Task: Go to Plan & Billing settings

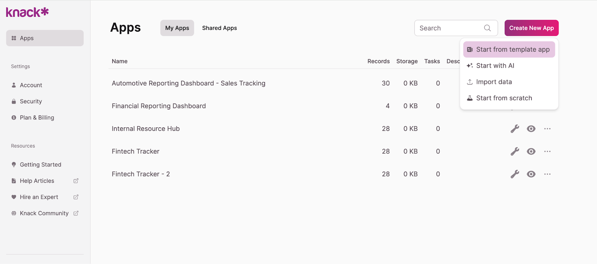Action: (37, 118)
